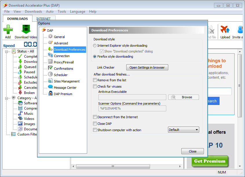The height and width of the screenshot is (177, 245).
Task: Click the right panel vertical scrollbar thumb
Action: 239,86
